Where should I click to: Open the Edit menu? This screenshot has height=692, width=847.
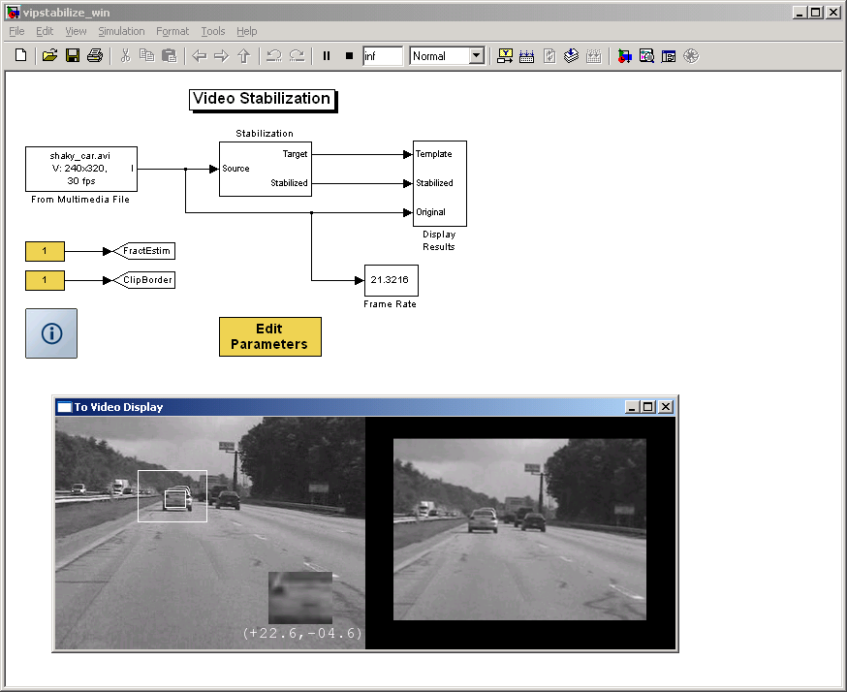(45, 31)
